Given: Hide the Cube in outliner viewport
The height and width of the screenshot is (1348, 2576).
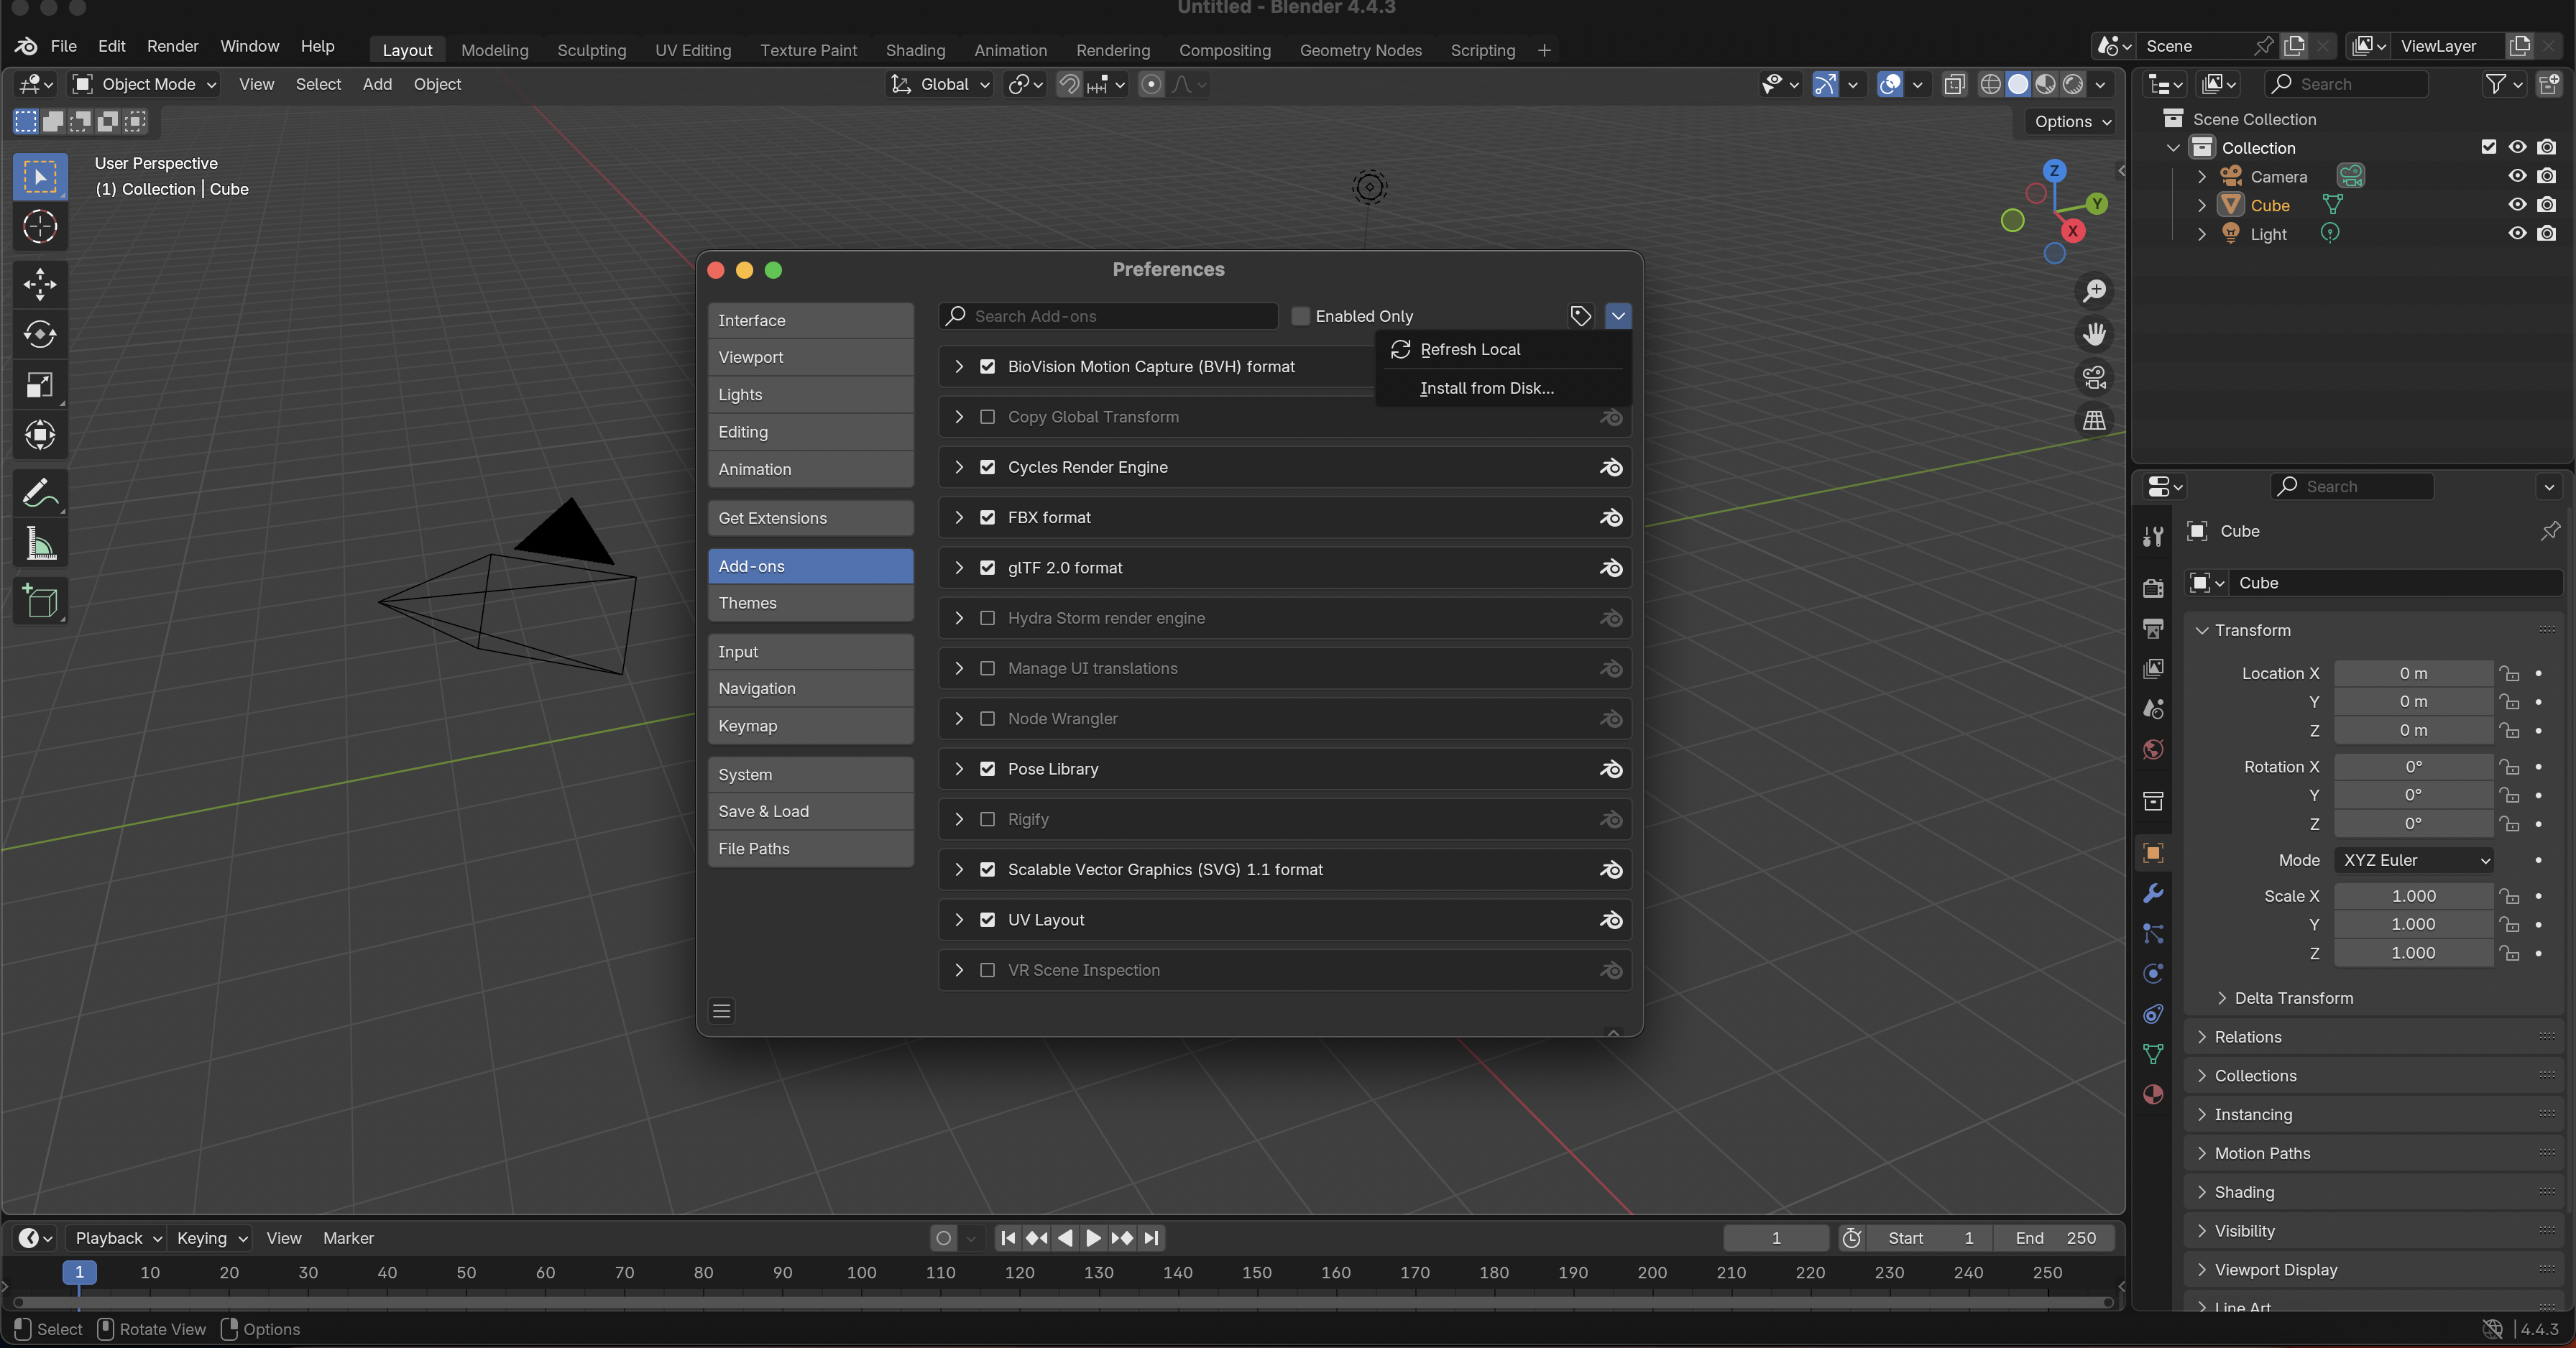Looking at the screenshot, I should [x=2517, y=205].
